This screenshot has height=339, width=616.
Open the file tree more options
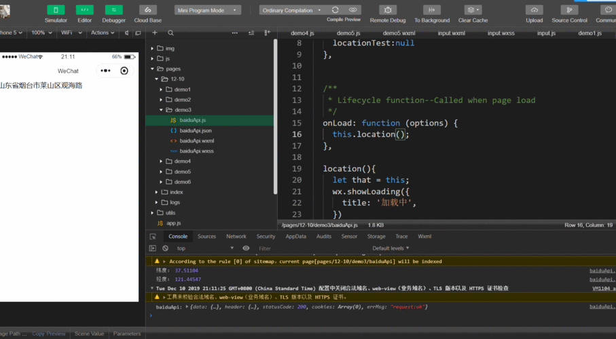pyautogui.click(x=234, y=33)
